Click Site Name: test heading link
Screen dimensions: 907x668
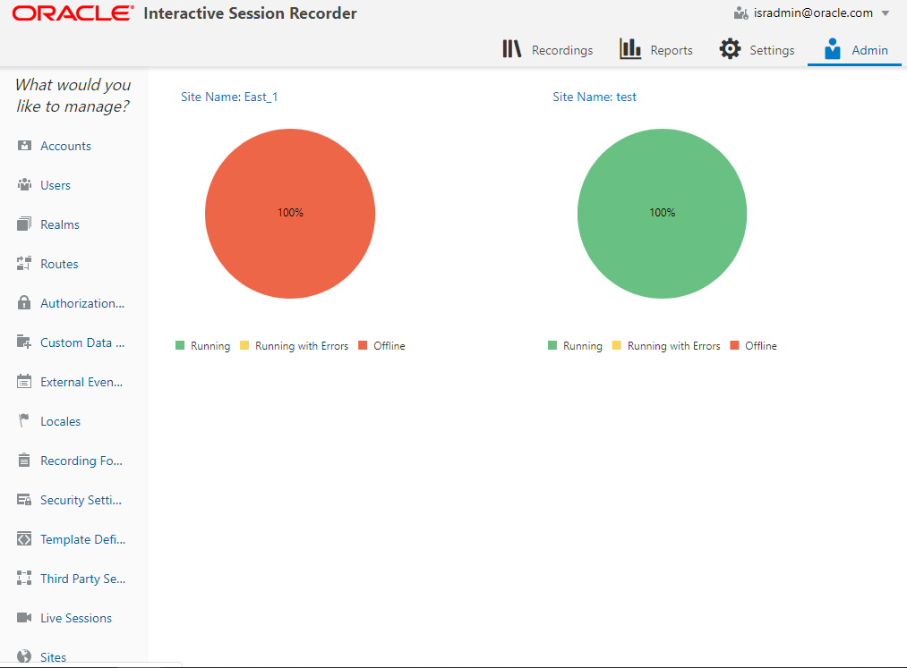[x=594, y=97]
